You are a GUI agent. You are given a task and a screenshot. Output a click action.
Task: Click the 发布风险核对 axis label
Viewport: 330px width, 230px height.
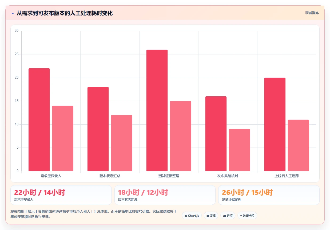(x=228, y=176)
